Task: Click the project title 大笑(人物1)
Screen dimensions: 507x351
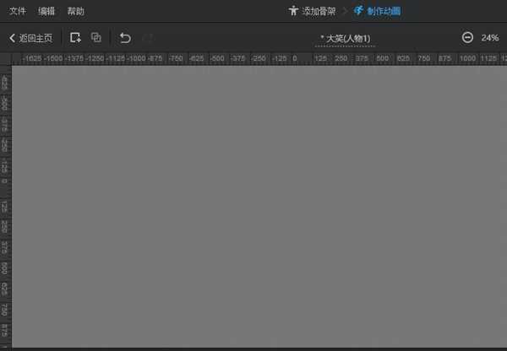Action: pyautogui.click(x=345, y=39)
